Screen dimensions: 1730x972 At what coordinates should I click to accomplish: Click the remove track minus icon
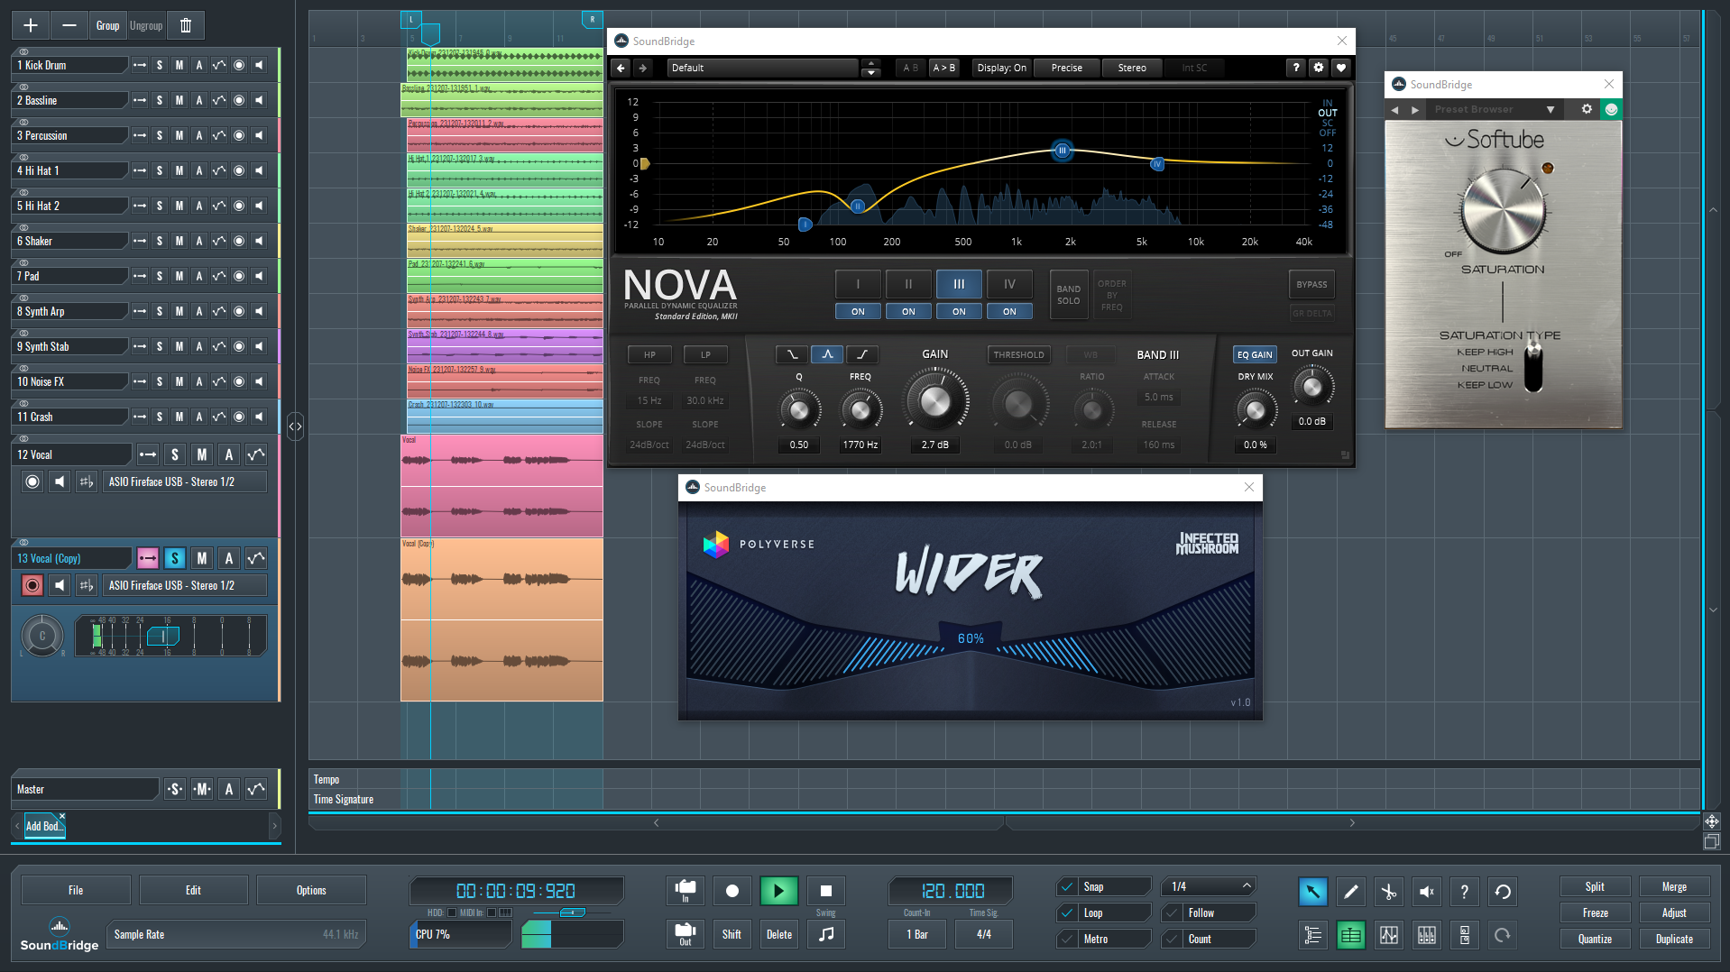pyautogui.click(x=69, y=25)
